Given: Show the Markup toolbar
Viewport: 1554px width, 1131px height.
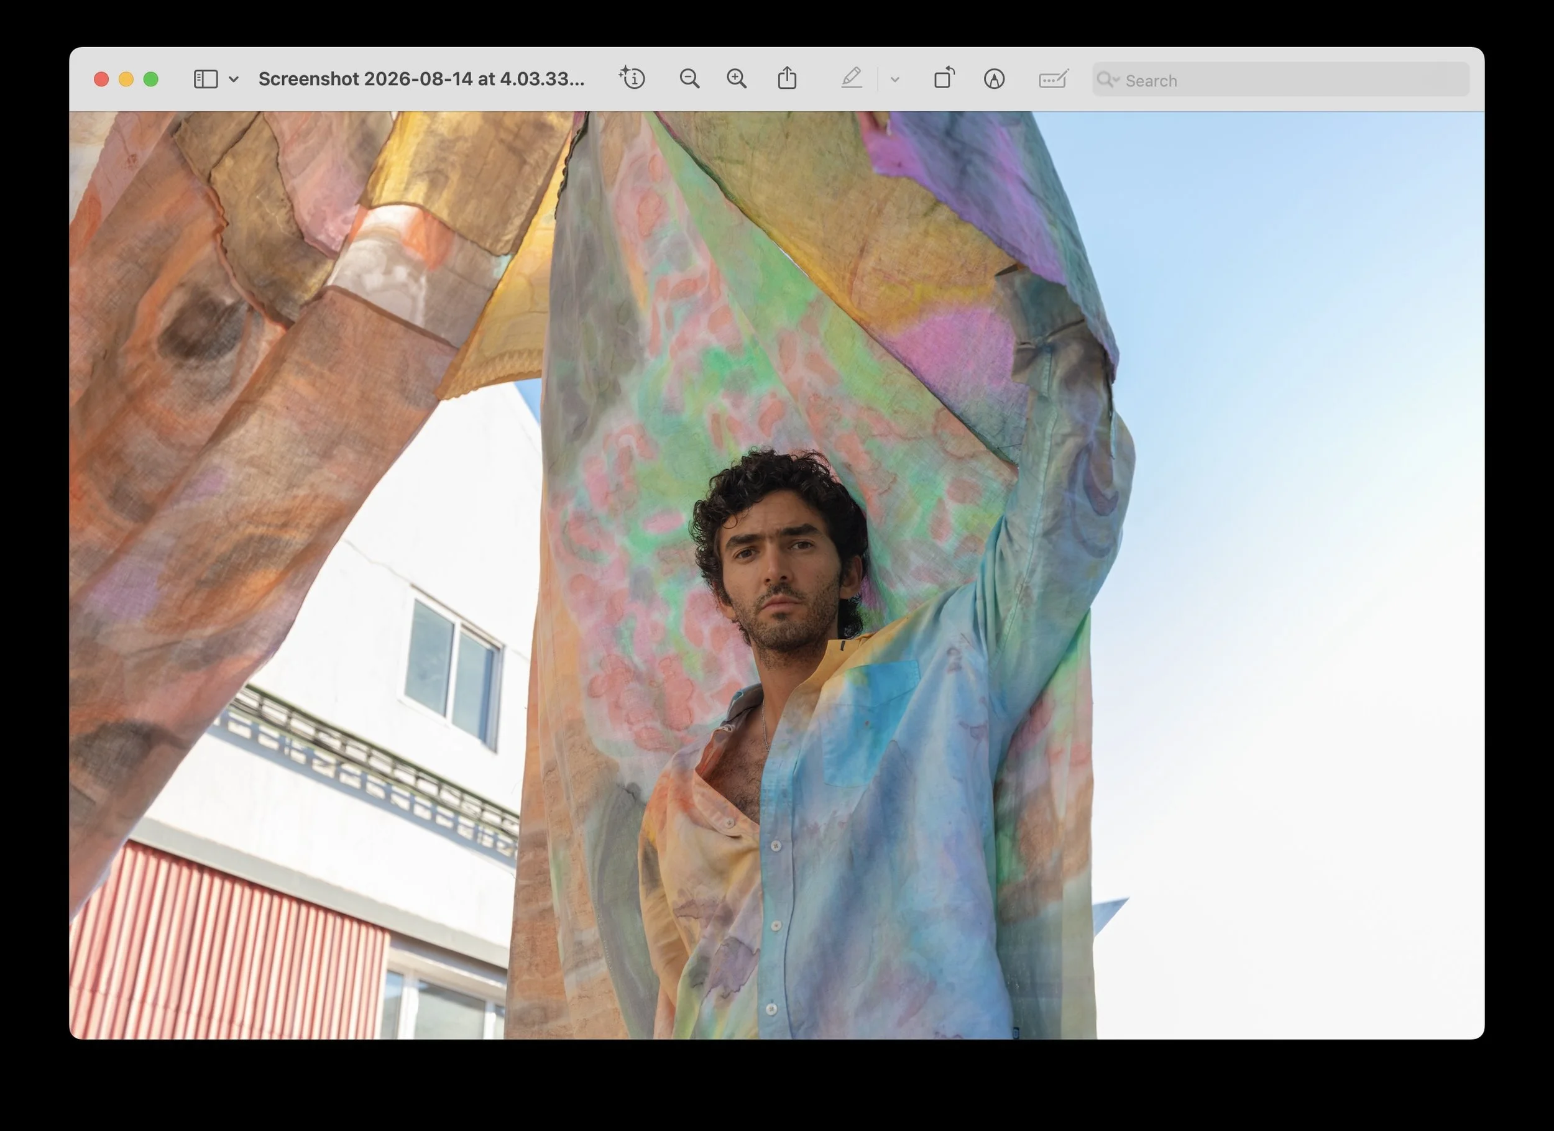Looking at the screenshot, I should (994, 80).
